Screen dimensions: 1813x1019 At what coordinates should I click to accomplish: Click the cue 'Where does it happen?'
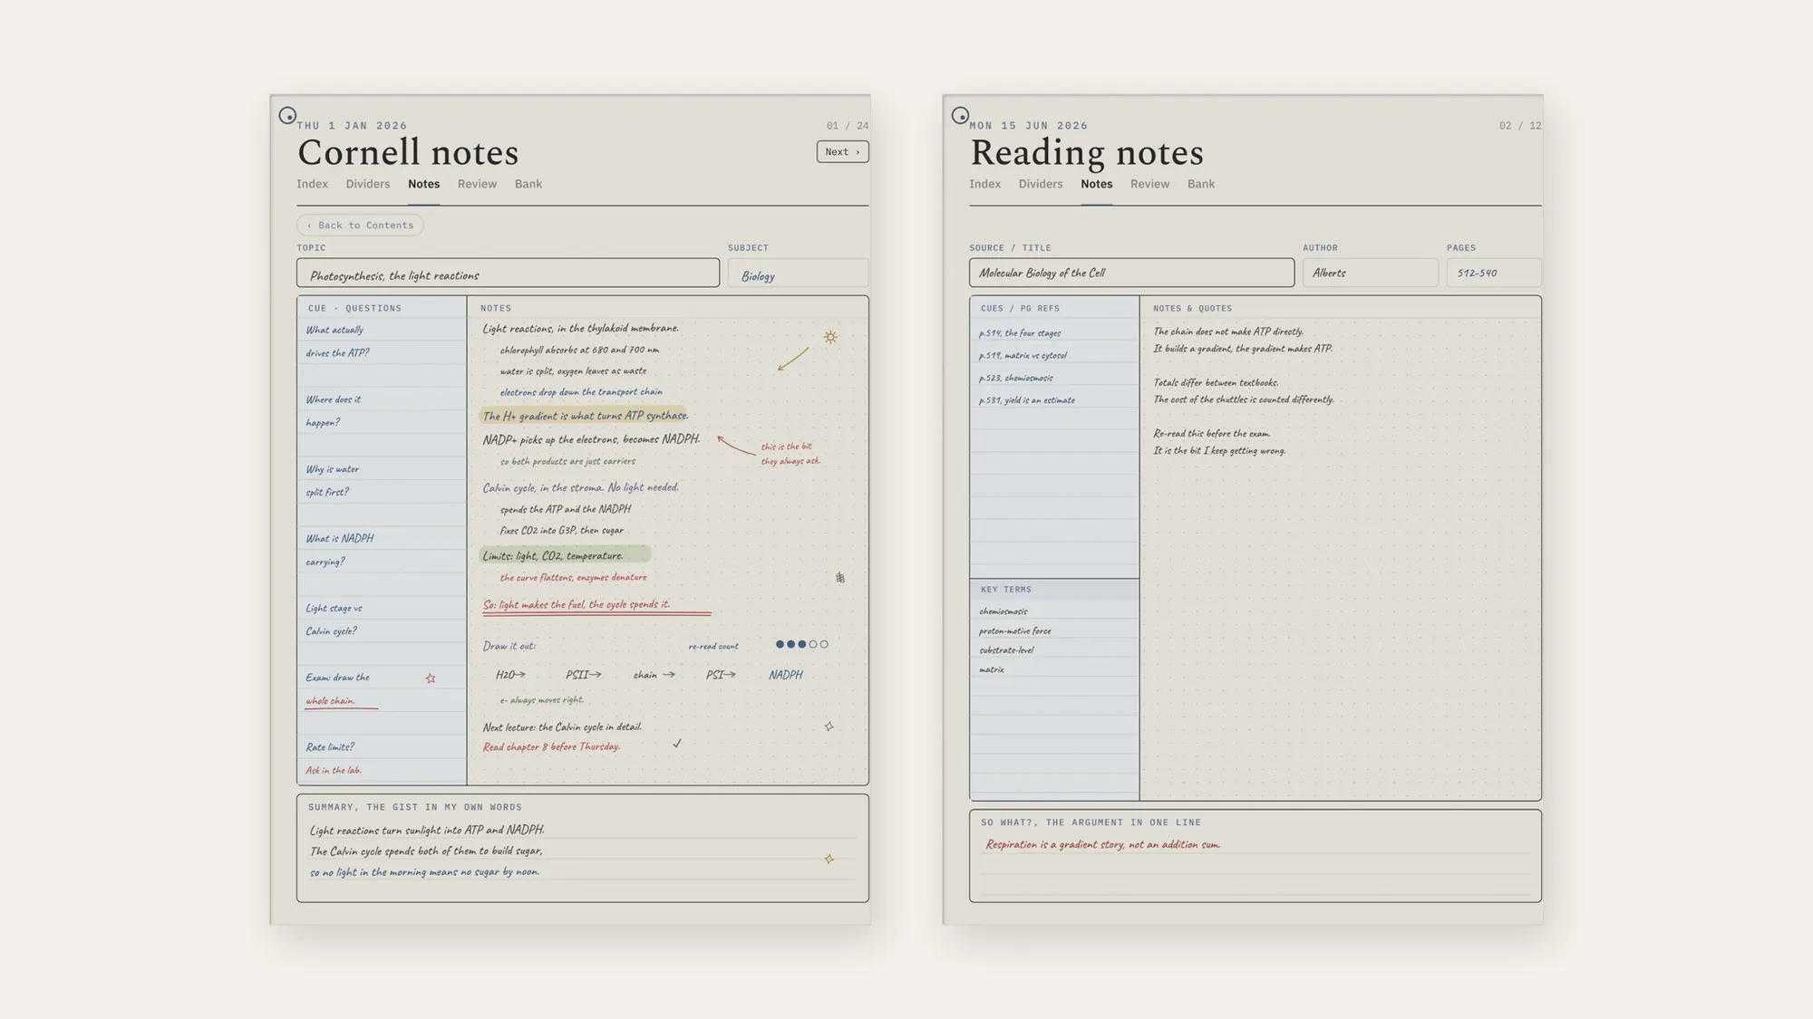click(333, 411)
